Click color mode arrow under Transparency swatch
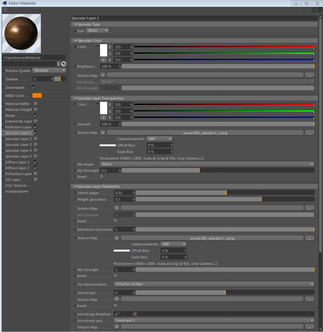This screenshot has height=332, width=323. click(103, 118)
